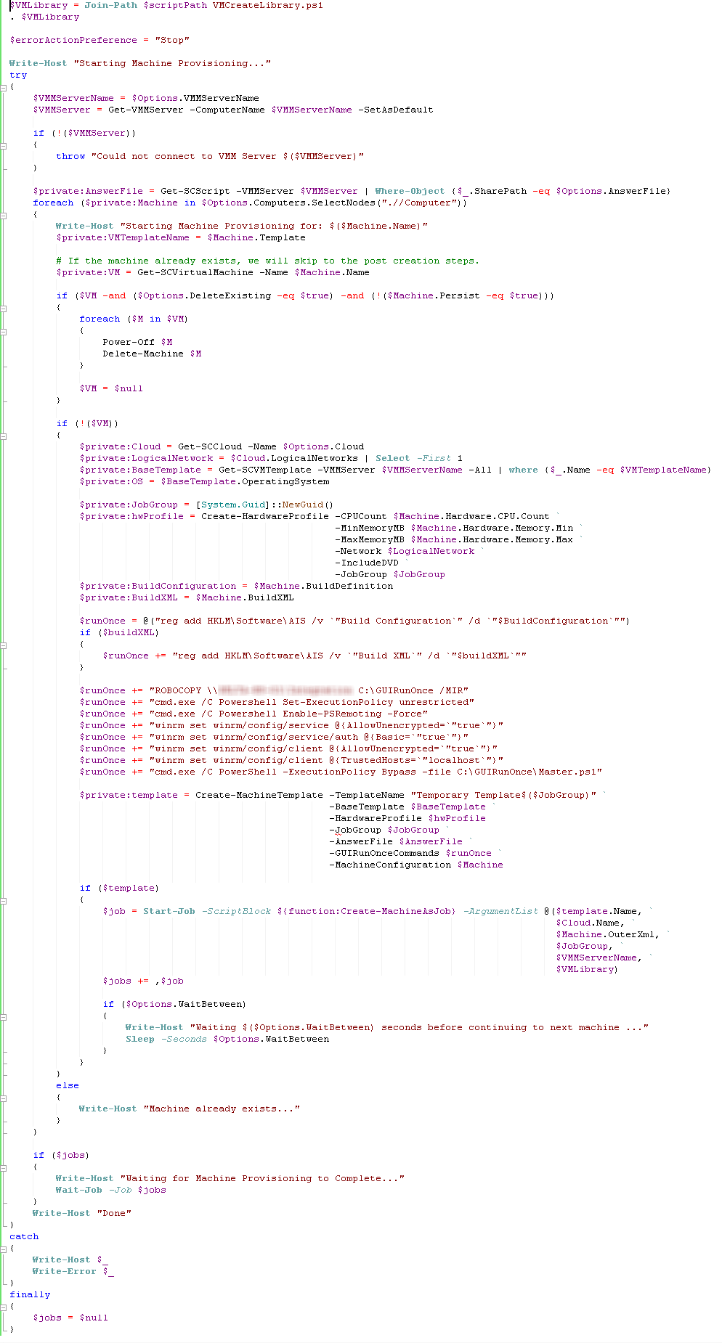Fold the foreach ($M in $VM) block
The width and height of the screenshot is (722, 1343).
[x=4, y=331]
